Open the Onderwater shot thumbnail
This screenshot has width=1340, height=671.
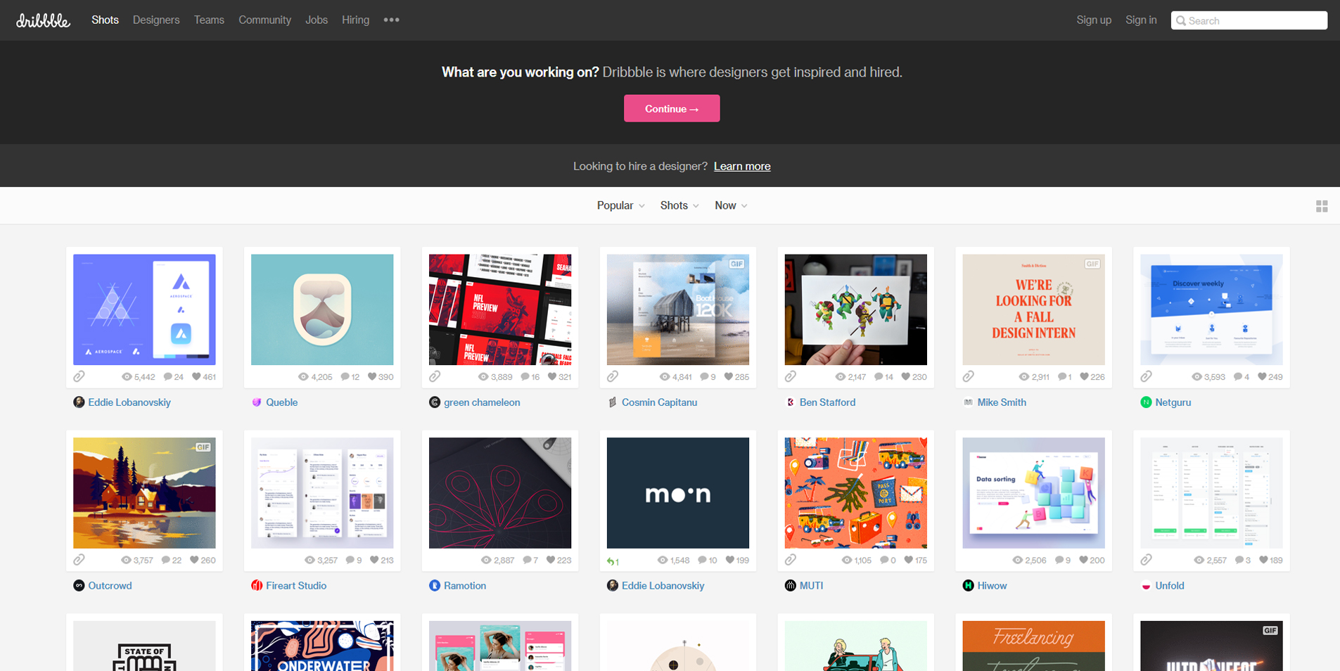point(322,646)
